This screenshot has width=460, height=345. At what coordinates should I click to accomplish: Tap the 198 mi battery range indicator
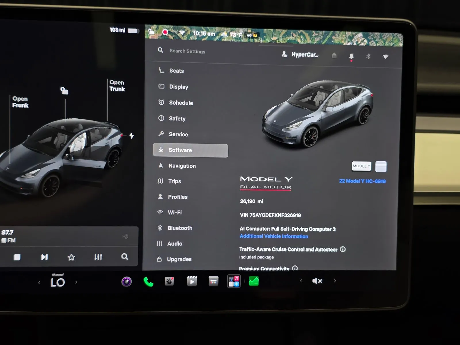point(124,30)
